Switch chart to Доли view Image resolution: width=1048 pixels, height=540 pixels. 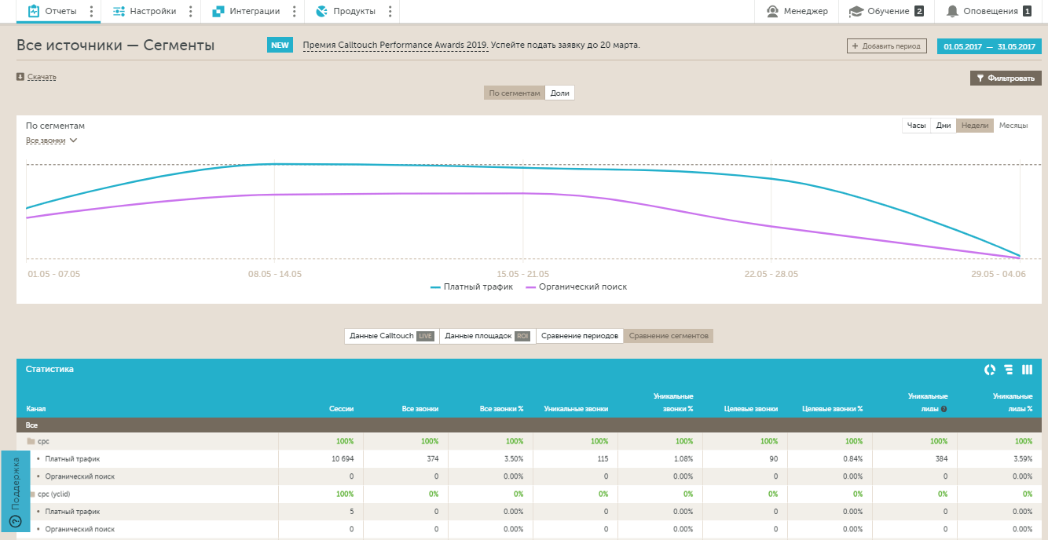559,93
